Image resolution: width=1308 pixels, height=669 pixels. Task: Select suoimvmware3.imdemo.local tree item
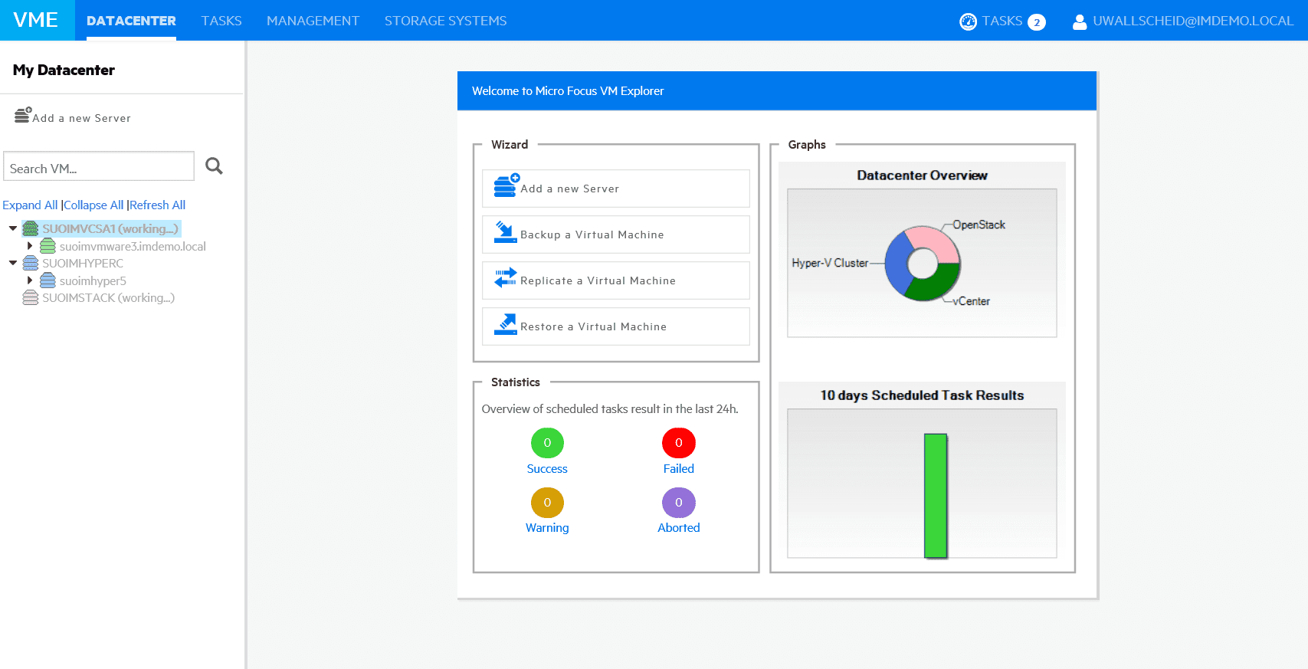(133, 246)
